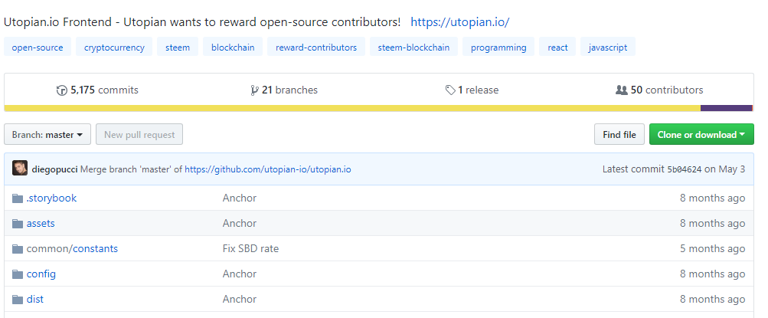Open the Anchor commit message for dist
Viewport: 768px width, 318px height.
240,299
